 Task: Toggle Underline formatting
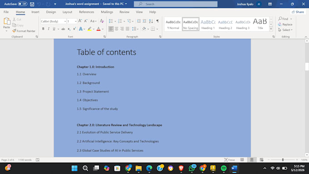pyautogui.click(x=54, y=29)
